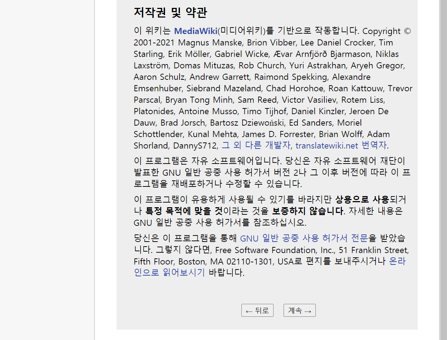
Task: Open the MediaWiki link
Action: (x=196, y=31)
